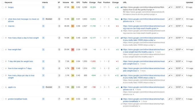This screenshot has height=108, width=195.
Task: Click Branded tag in text message rcs row
Action: click(x=49, y=19)
